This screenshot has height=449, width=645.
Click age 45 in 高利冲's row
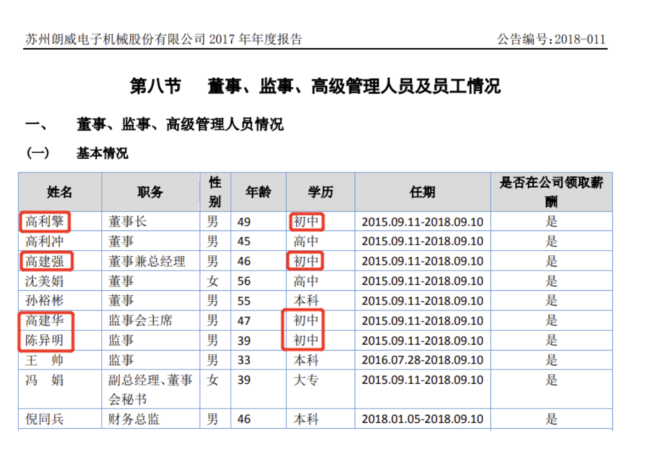pyautogui.click(x=244, y=242)
